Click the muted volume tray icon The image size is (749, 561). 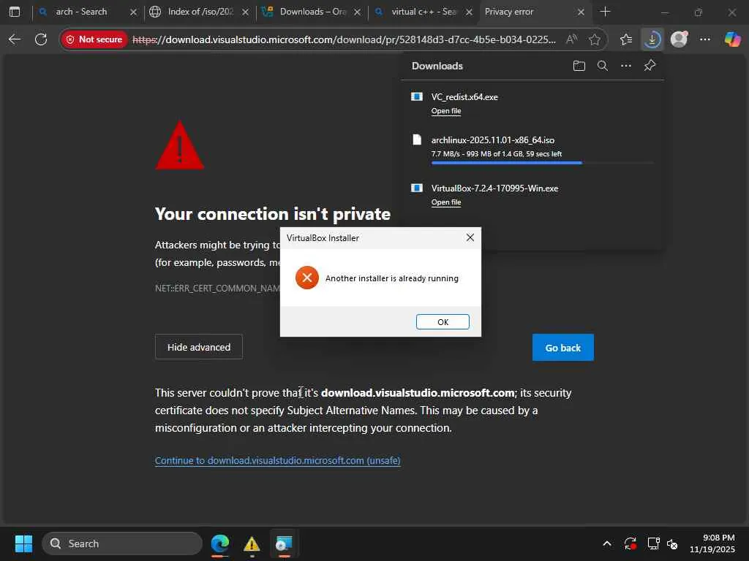tap(673, 543)
